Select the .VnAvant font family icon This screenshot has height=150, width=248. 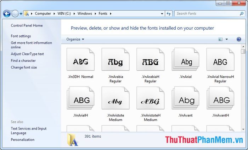coord(185,98)
